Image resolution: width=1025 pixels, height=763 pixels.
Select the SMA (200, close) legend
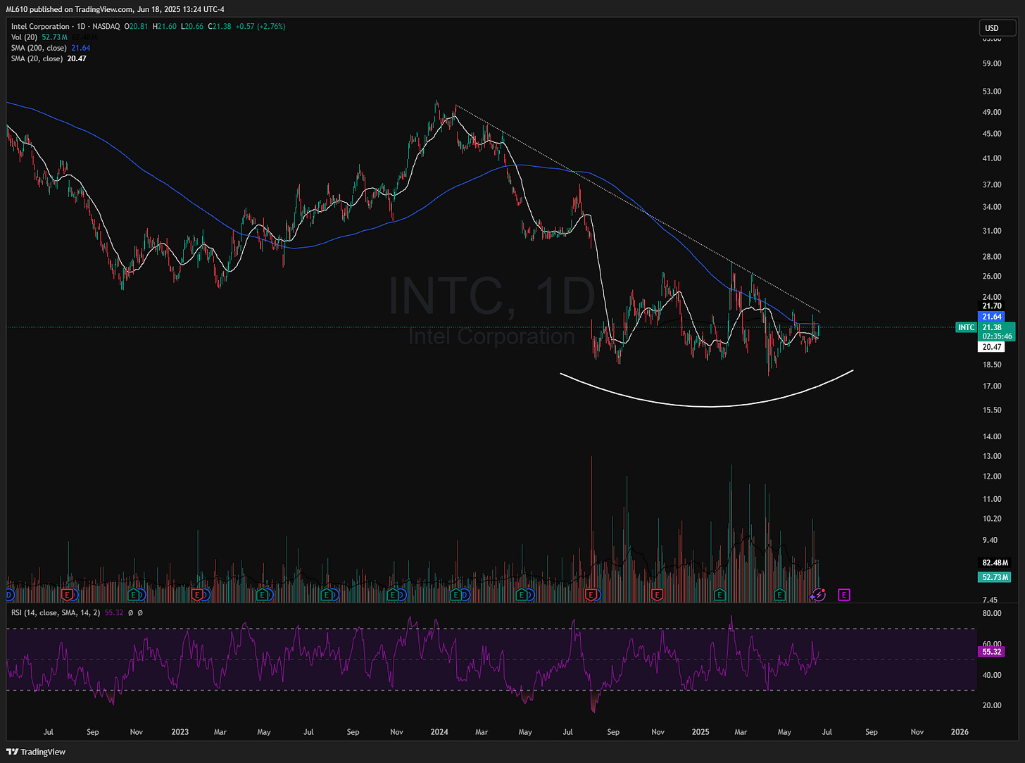click(x=39, y=48)
